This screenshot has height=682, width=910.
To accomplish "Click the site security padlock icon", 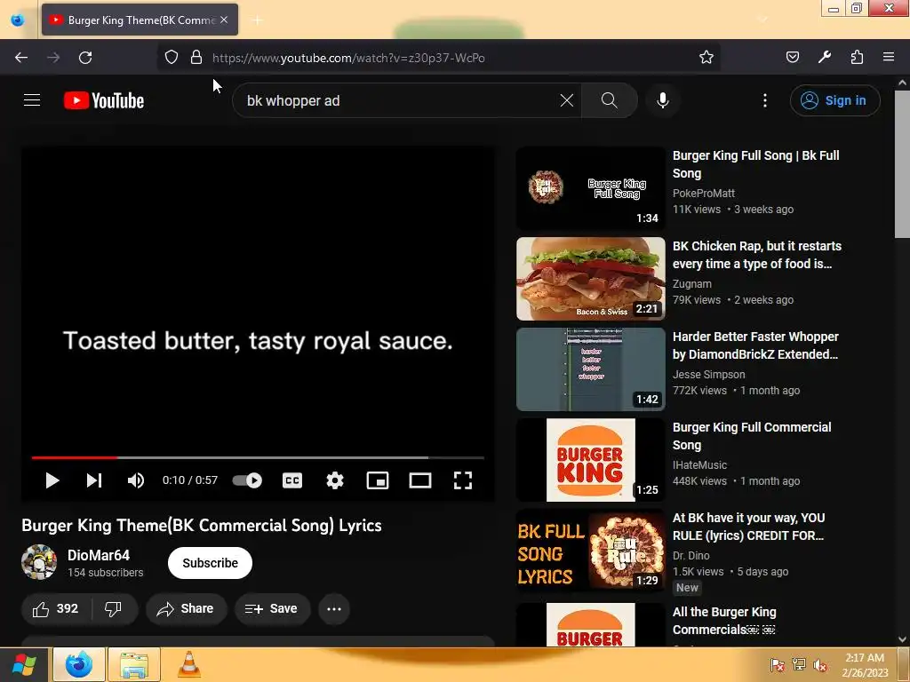I will pyautogui.click(x=196, y=57).
